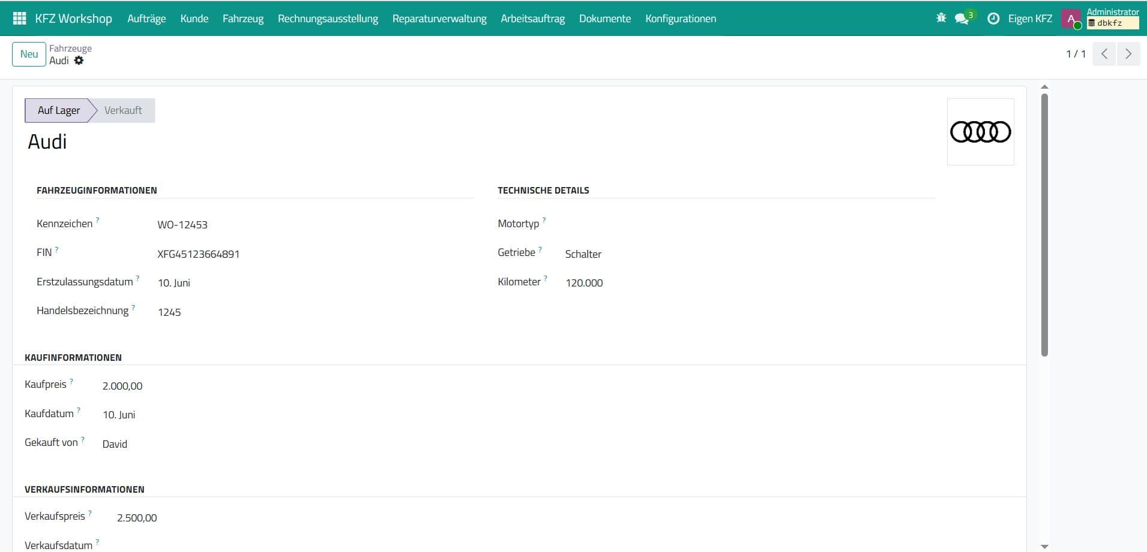Set status to Auf Lager
The width and height of the screenshot is (1147, 552).
click(x=59, y=110)
